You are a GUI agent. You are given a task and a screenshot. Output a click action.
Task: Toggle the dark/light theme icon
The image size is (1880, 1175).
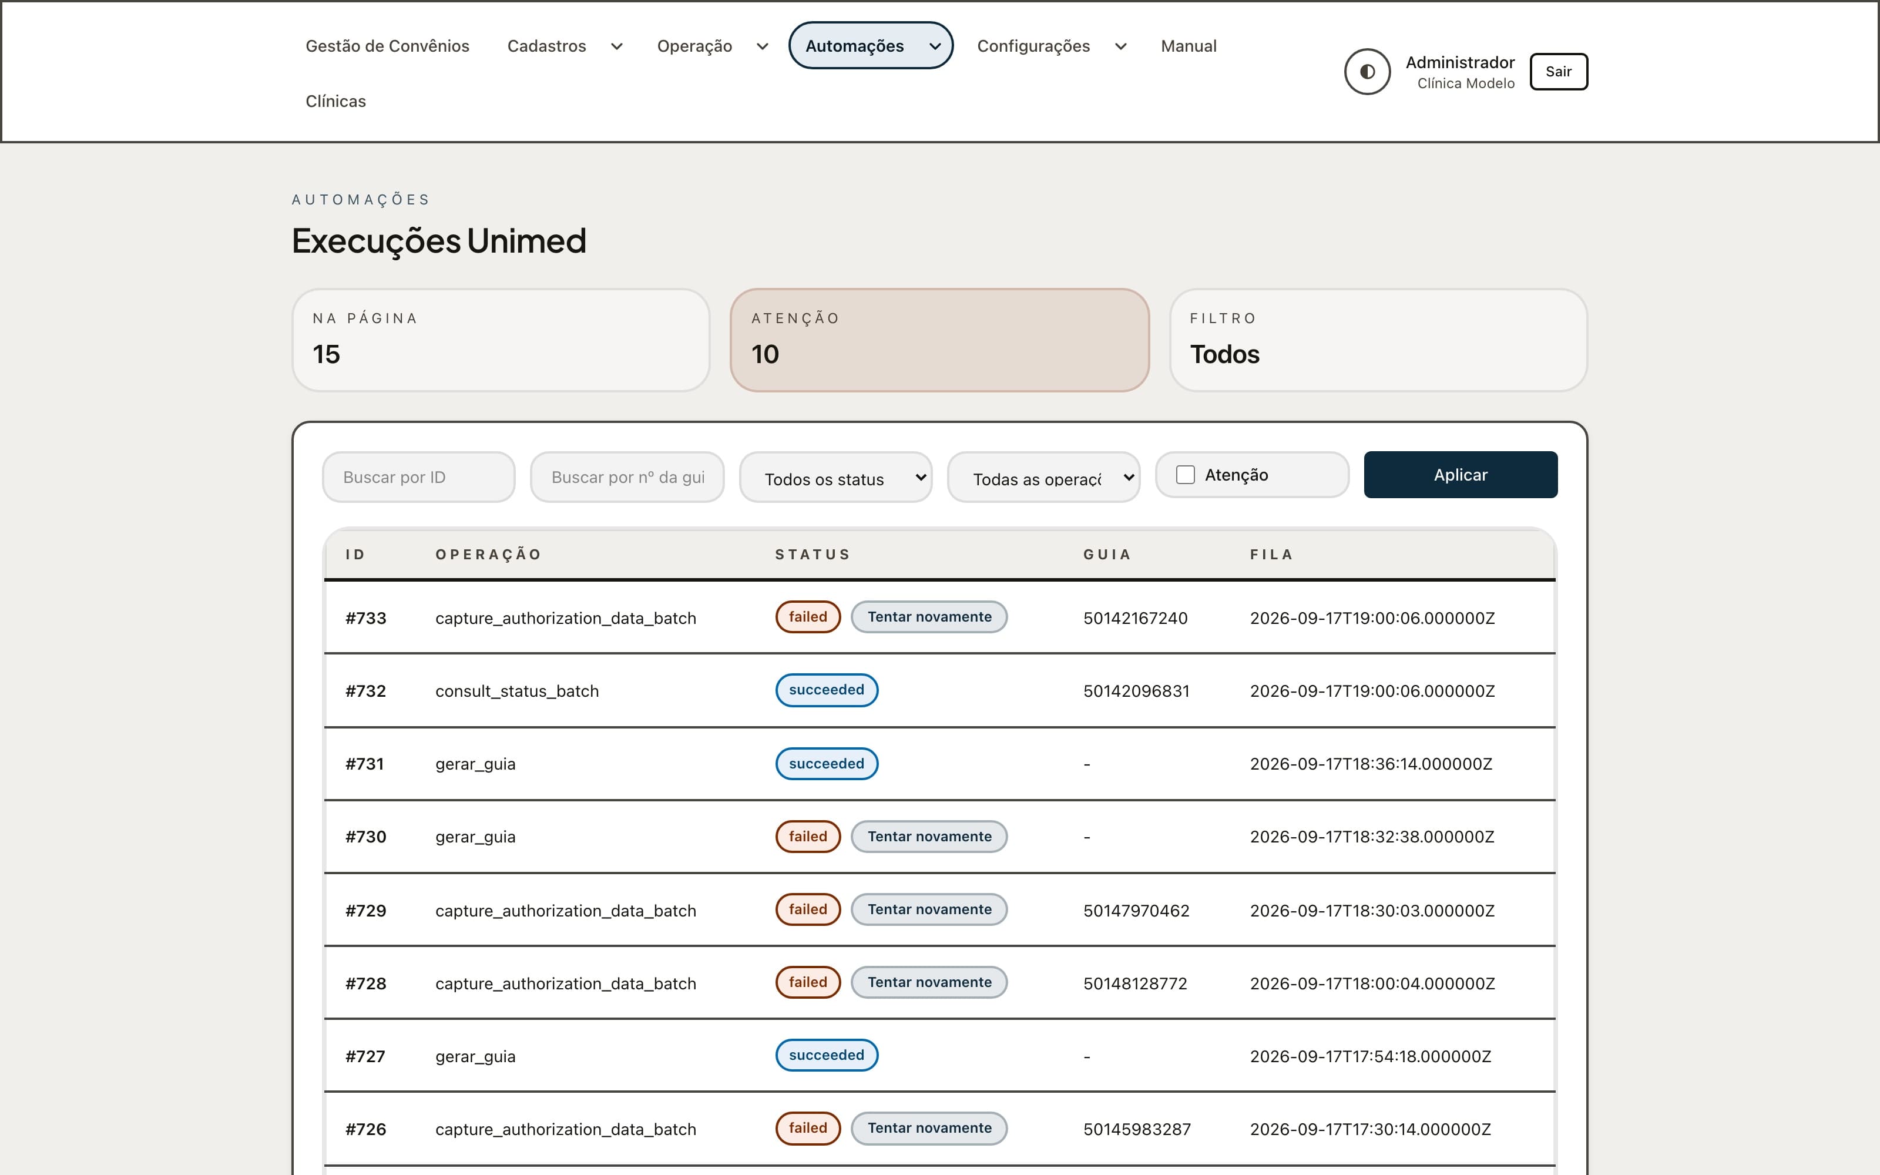point(1367,72)
